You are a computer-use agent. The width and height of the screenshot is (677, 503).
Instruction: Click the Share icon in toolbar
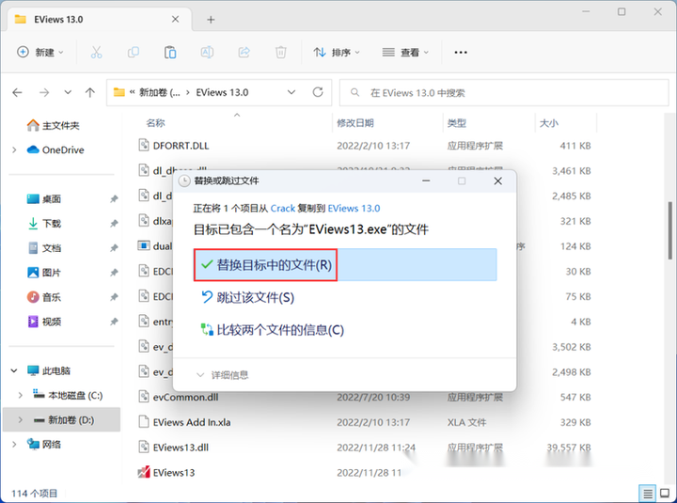[x=244, y=53]
